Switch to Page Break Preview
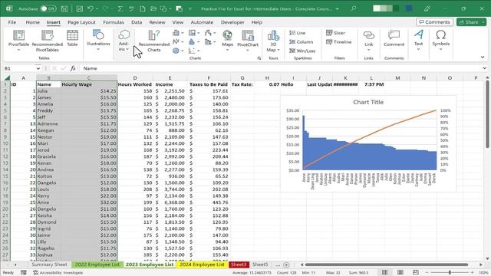Viewport: 491px width, 276px height. [x=416, y=273]
